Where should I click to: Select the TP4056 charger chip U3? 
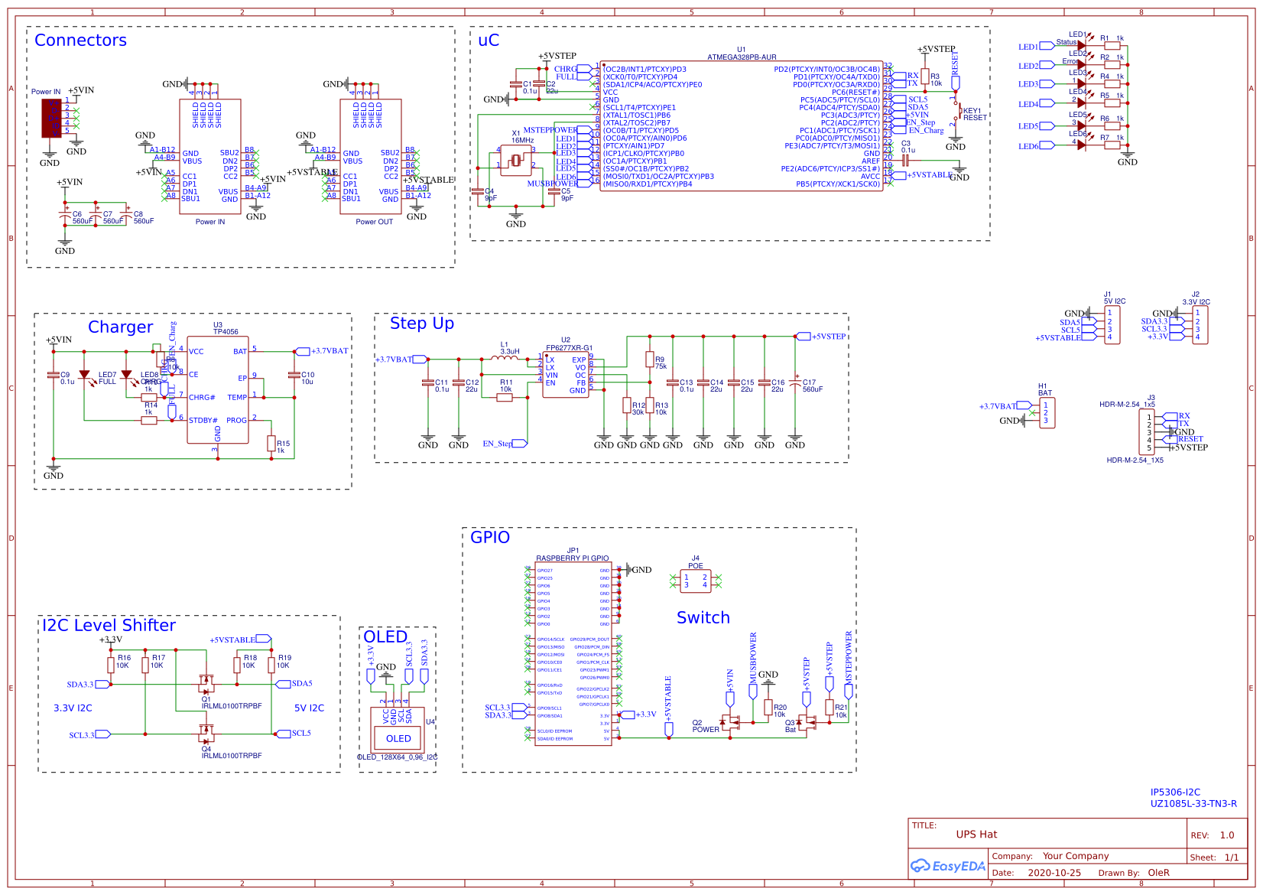pyautogui.click(x=218, y=390)
